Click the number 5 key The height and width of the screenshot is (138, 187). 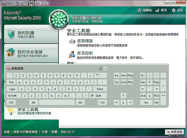coord(43,75)
